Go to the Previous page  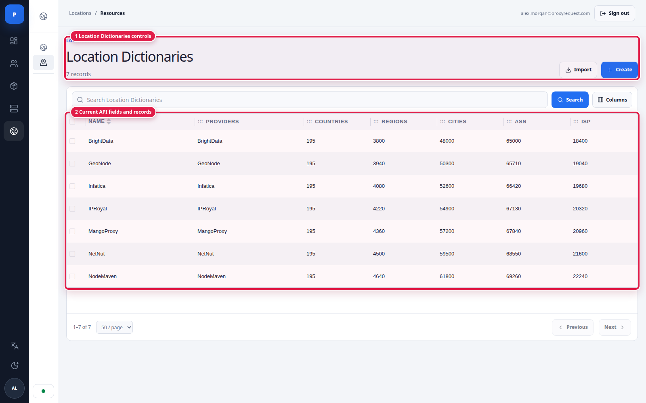[x=573, y=327]
